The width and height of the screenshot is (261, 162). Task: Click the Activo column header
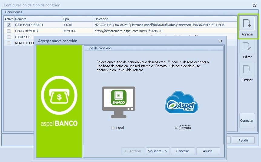click(x=9, y=19)
